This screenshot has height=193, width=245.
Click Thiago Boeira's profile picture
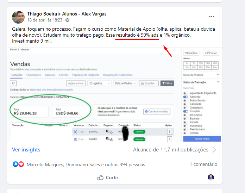click(18, 17)
